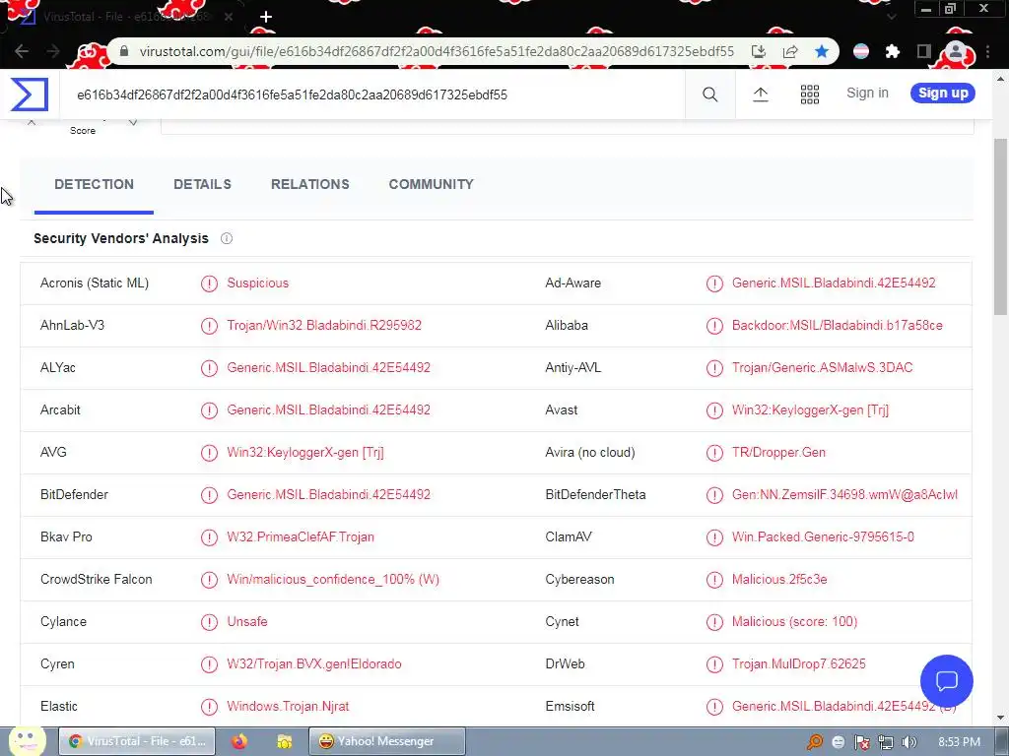Switch to the DETAILS tab

tap(202, 184)
